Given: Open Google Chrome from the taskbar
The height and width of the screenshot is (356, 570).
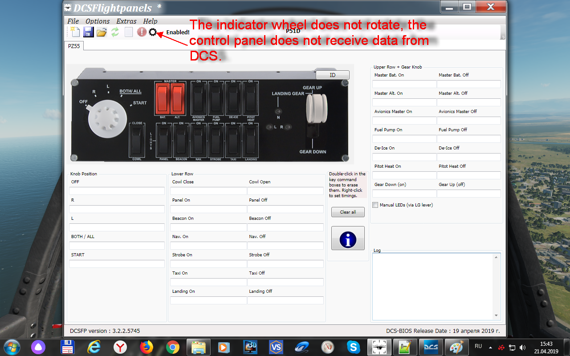Looking at the screenshot, I should point(173,347).
